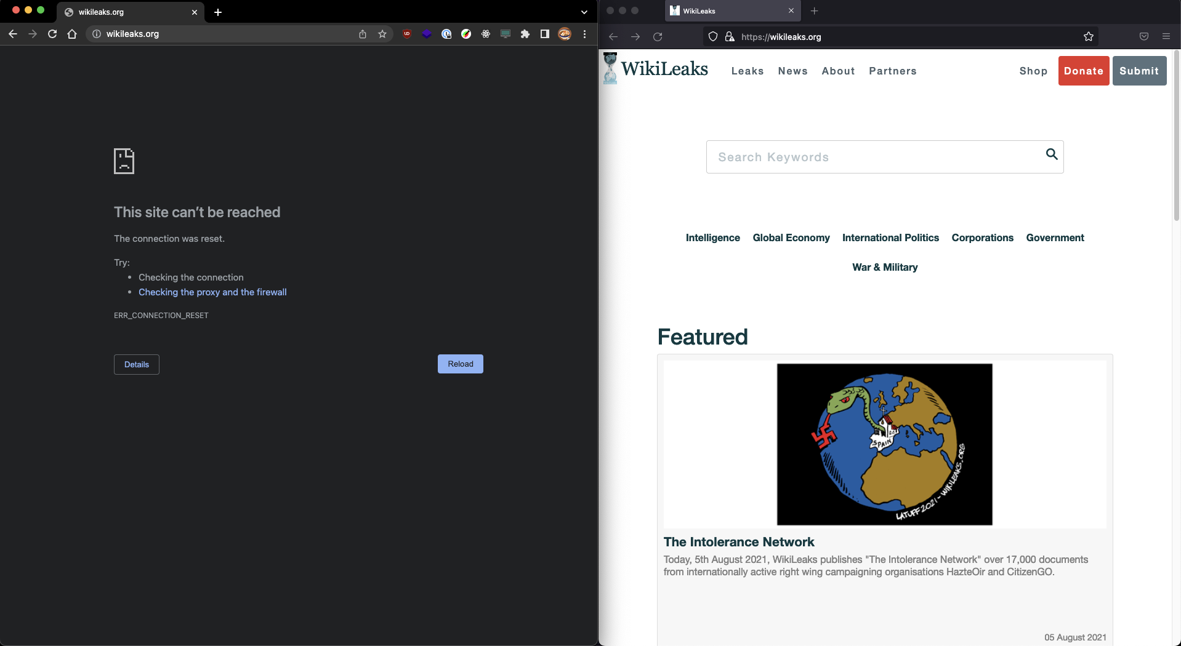Open the War & Military category

coord(885,268)
